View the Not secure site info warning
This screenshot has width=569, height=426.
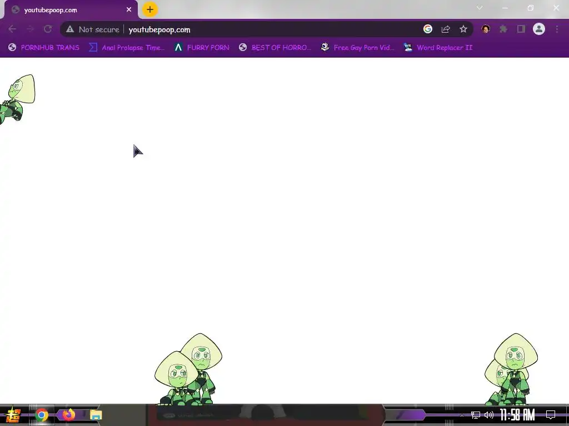[x=93, y=29]
